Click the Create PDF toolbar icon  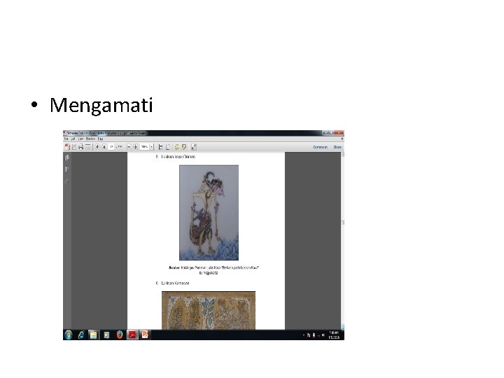coord(67,147)
